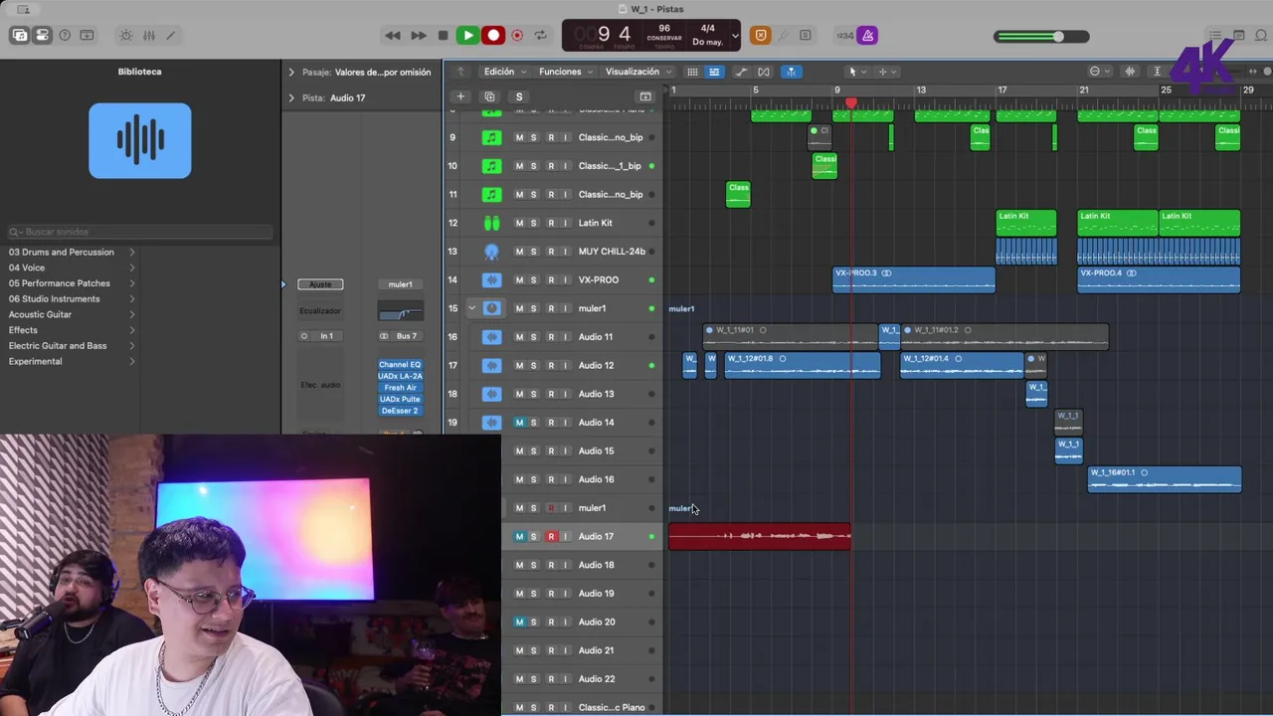Open the List Editors icon
This screenshot has height=716, width=1273.
click(1215, 35)
